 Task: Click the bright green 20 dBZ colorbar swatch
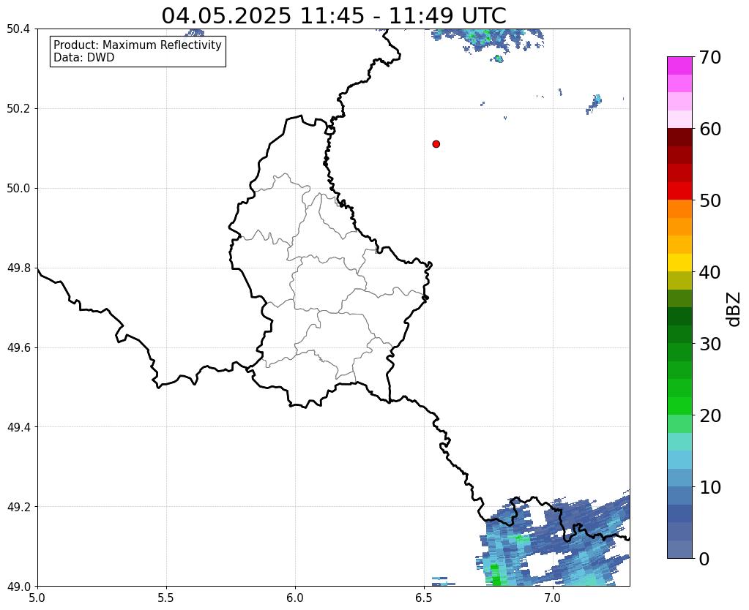point(679,406)
